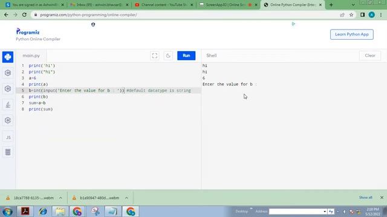The height and width of the screenshot is (217, 387).
Task: Open the Chrome three-dot menu
Action: click(x=381, y=14)
